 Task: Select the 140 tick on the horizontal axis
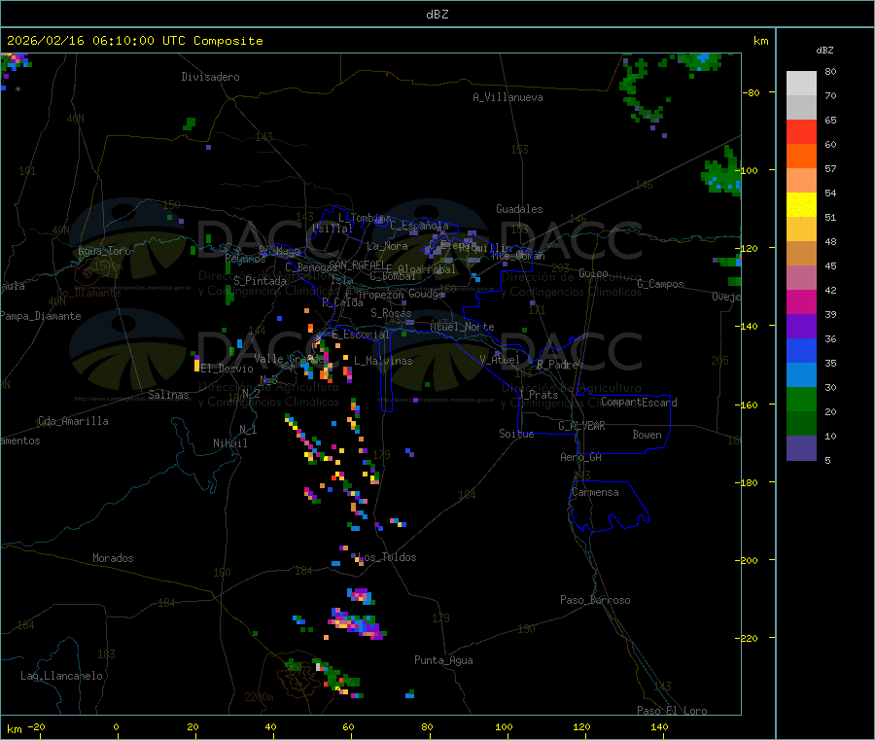click(x=659, y=726)
